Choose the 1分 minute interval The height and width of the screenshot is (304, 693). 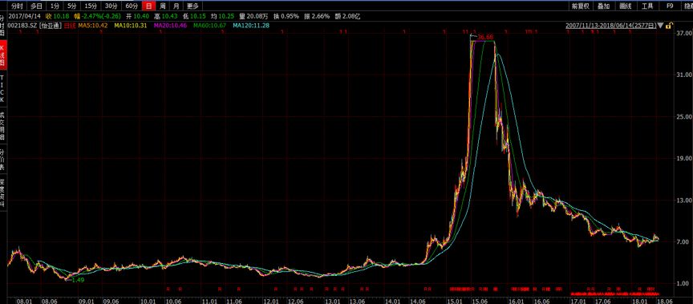click(54, 6)
